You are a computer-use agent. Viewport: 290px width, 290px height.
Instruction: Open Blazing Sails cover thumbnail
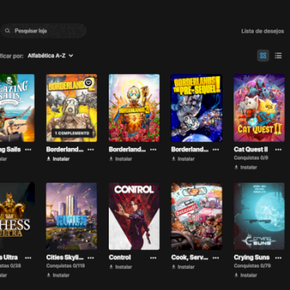point(17,108)
